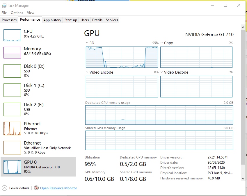Click the Video Decode usage graph
247x196 pixels.
[196, 87]
